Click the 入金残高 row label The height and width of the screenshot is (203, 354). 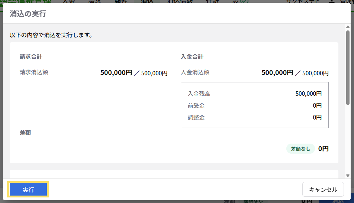pos(199,94)
